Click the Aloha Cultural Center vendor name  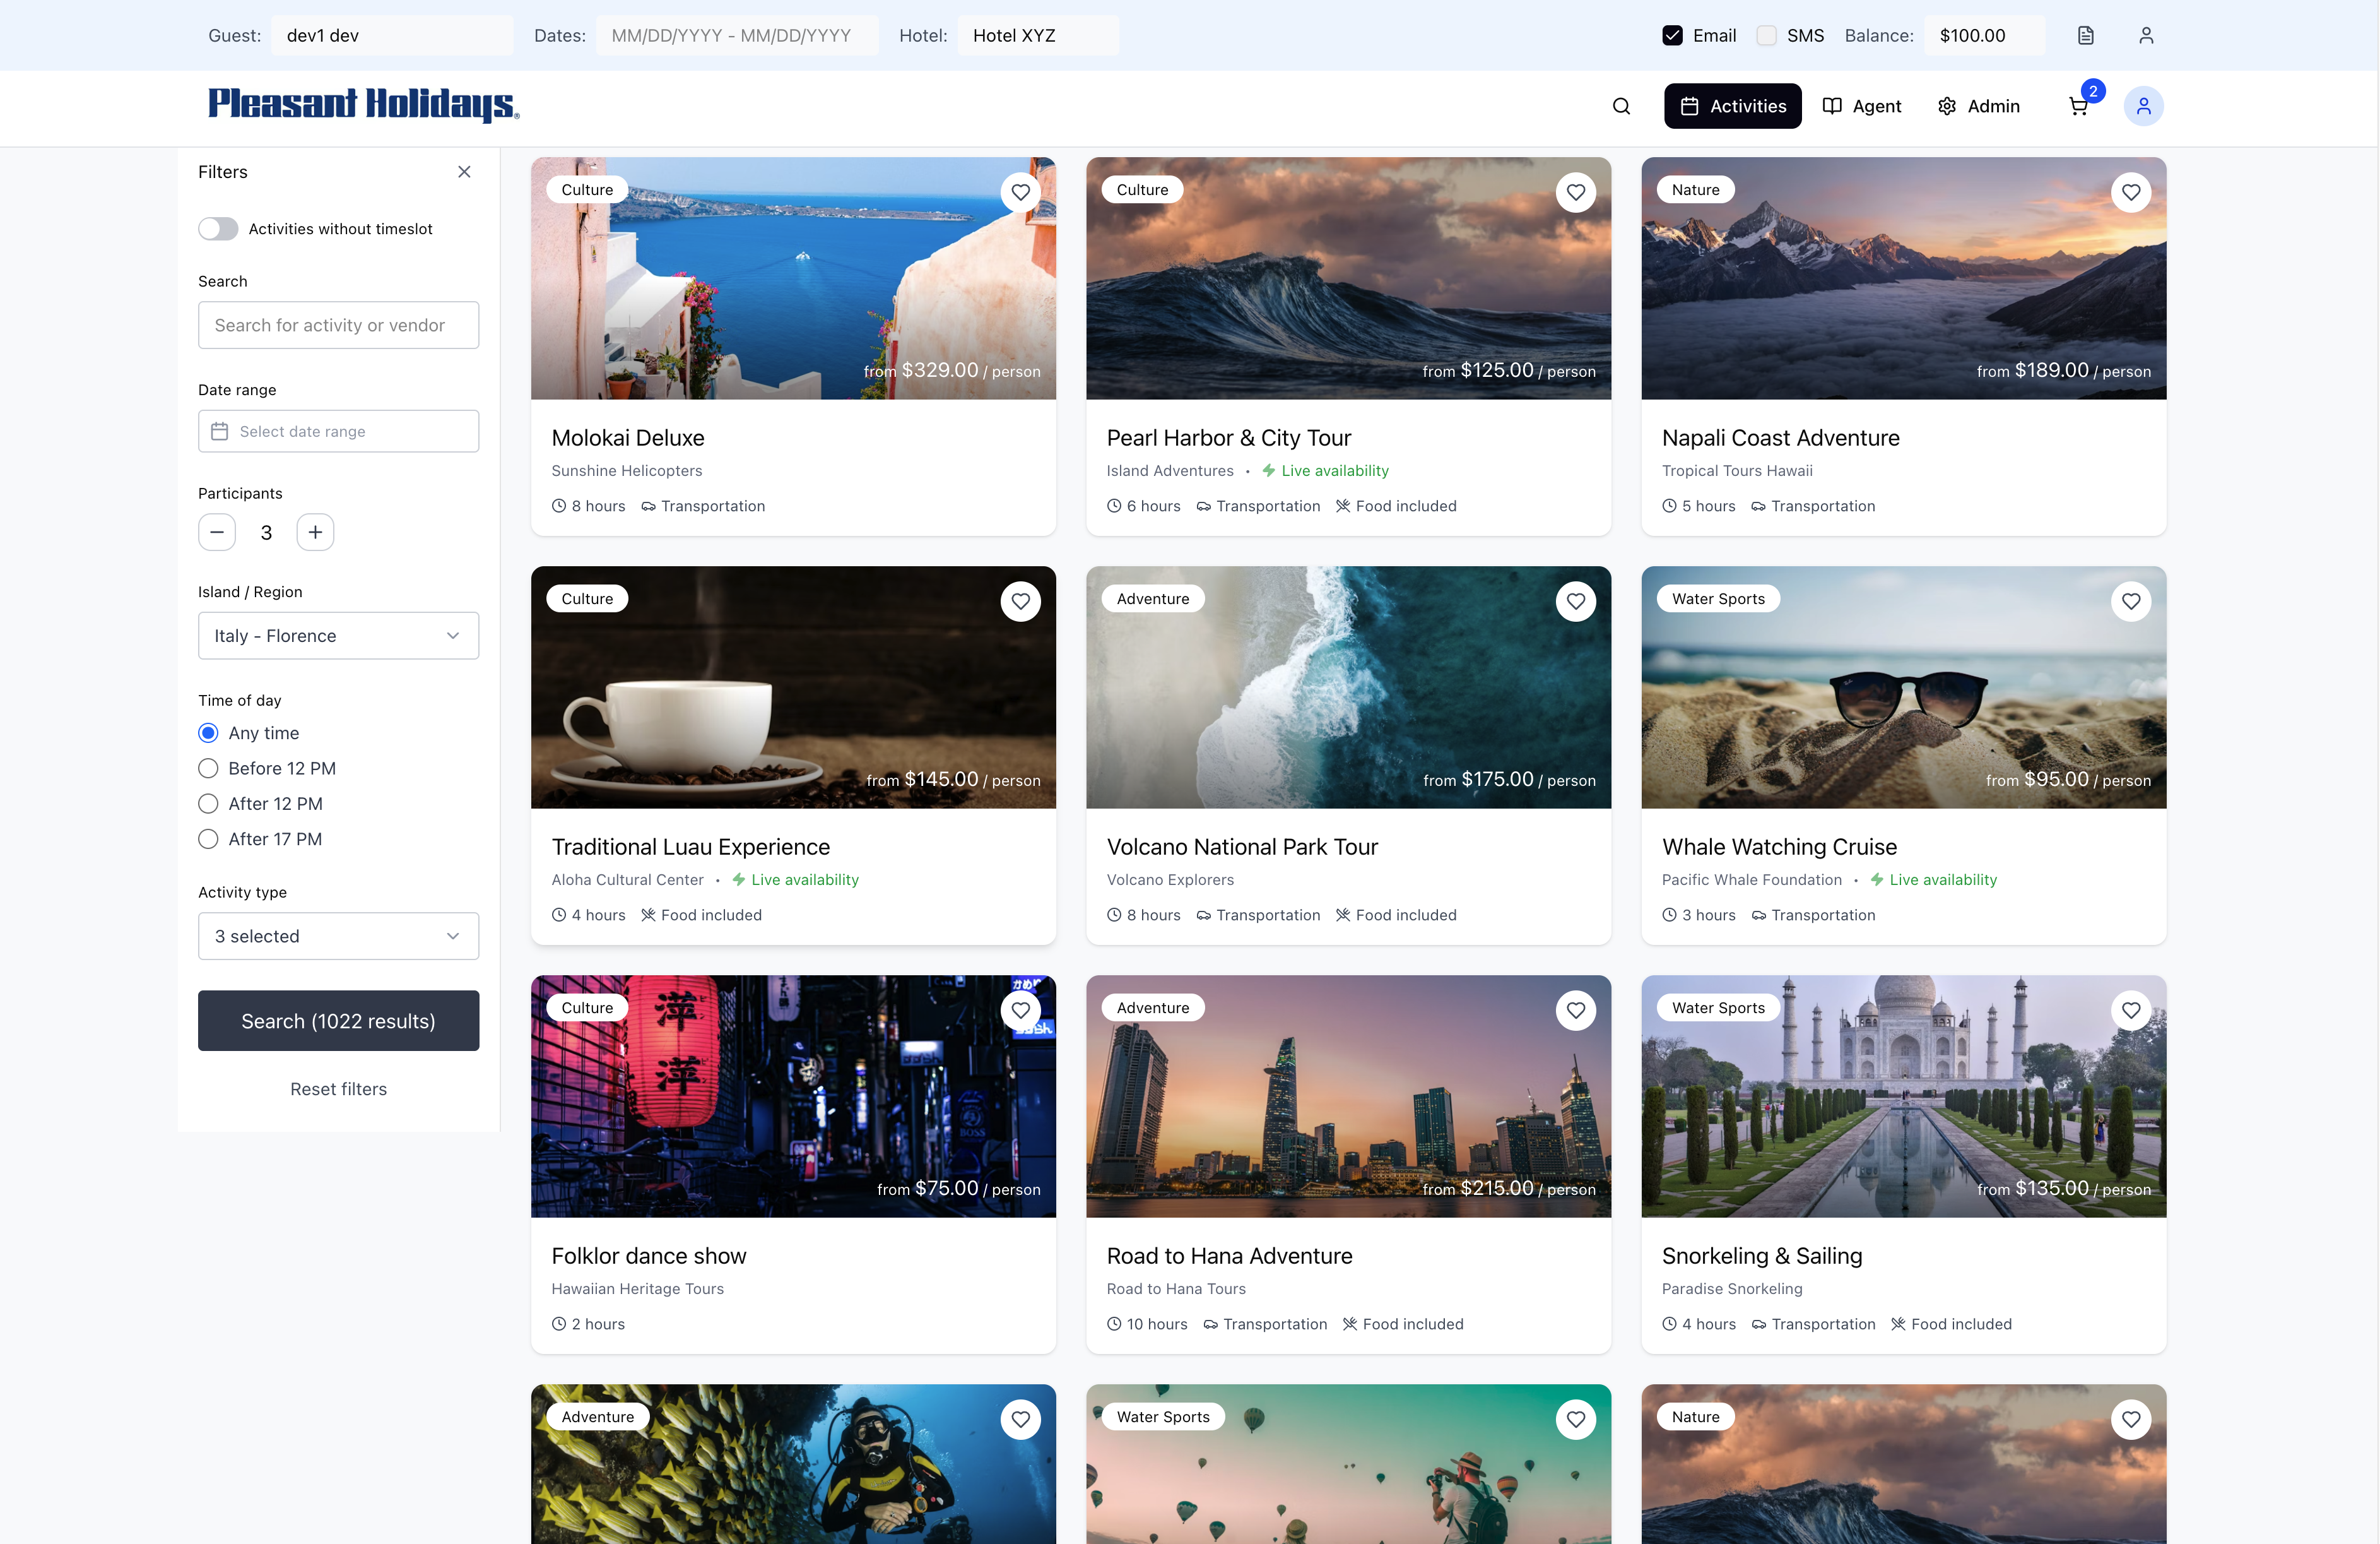pyautogui.click(x=628, y=879)
